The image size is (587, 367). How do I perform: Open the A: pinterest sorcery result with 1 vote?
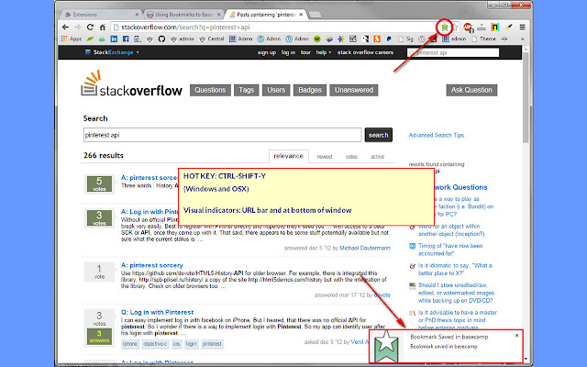[x=152, y=265]
